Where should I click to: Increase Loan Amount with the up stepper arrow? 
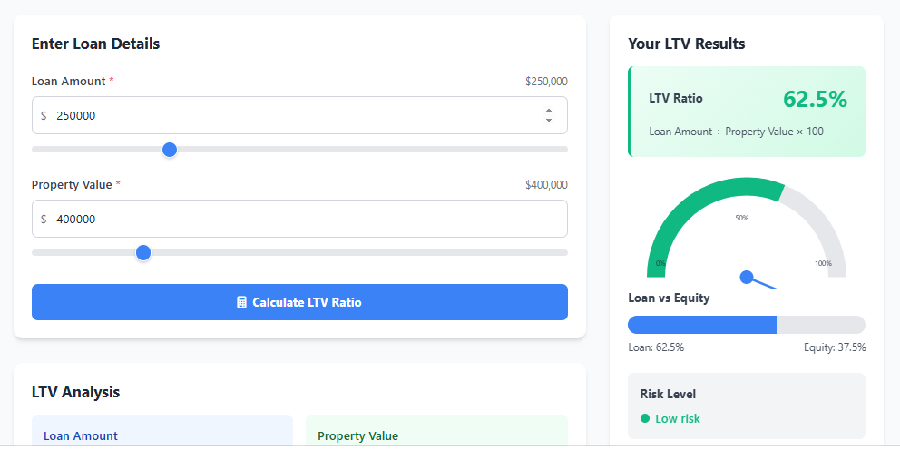(549, 111)
